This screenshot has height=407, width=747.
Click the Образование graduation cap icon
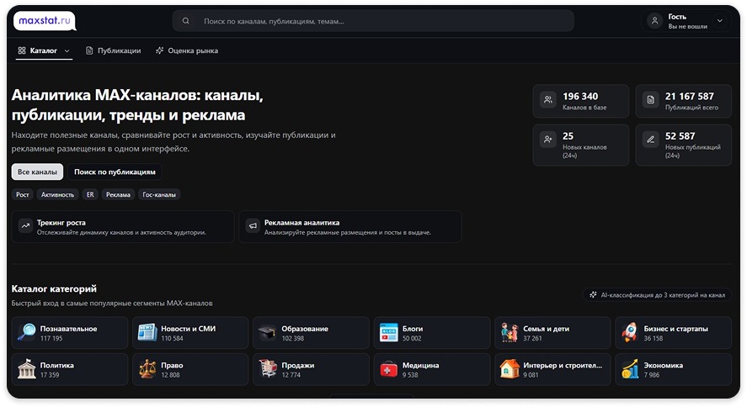(x=267, y=333)
